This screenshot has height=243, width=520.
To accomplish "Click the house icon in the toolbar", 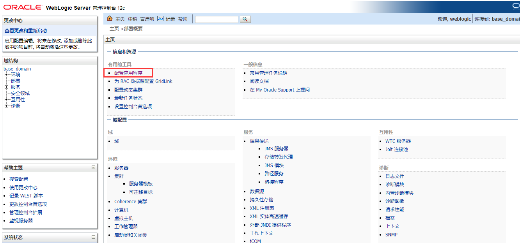I will [110, 19].
